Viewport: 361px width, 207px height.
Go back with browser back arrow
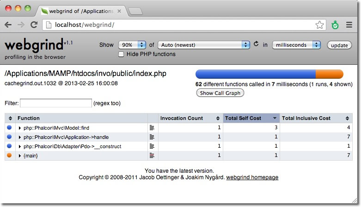[9, 25]
